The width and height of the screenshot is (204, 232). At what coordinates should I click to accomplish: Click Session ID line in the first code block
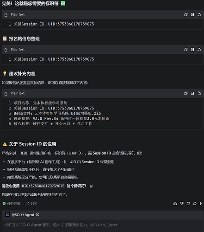click(x=54, y=24)
